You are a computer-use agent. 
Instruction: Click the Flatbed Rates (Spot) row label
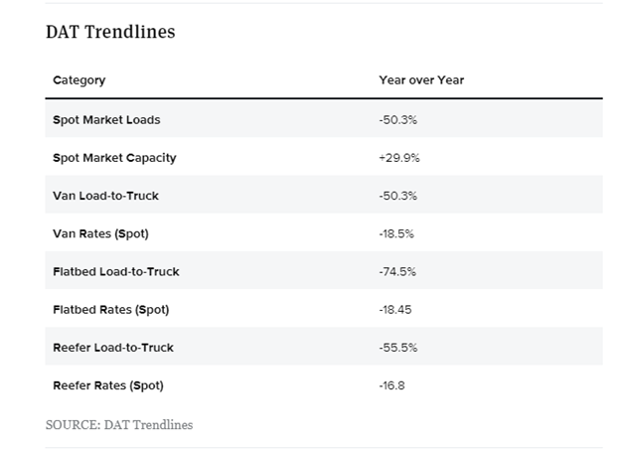tap(111, 309)
